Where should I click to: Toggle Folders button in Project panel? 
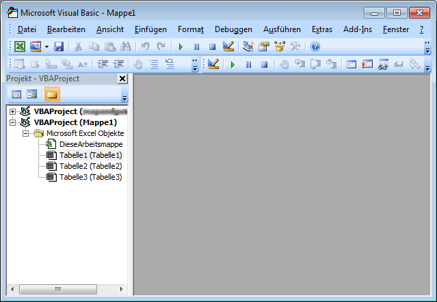pos(52,94)
